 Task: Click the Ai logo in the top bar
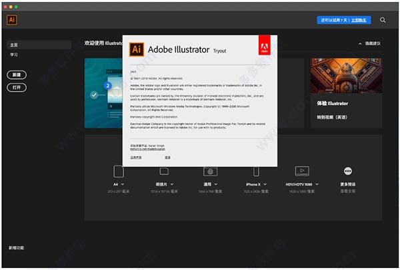[12, 20]
